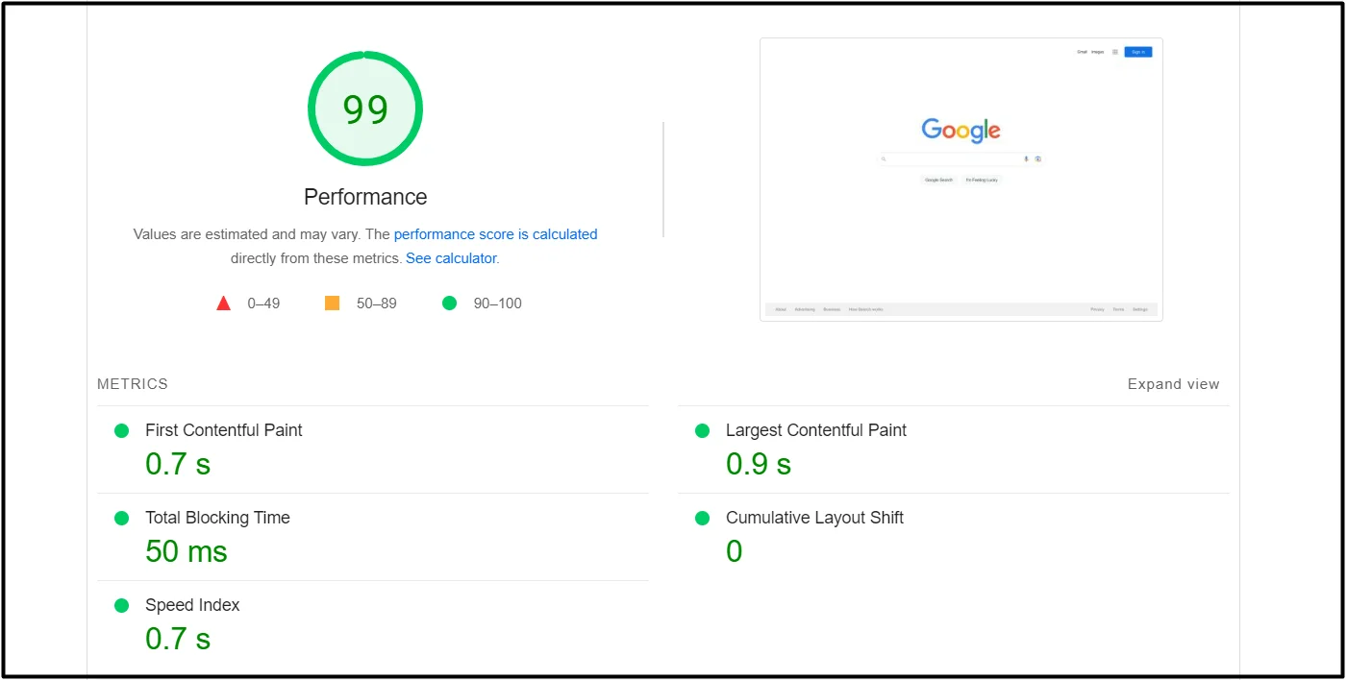The width and height of the screenshot is (1347, 680).
Task: Select the Total Blocking Time metric label
Action: click(217, 518)
